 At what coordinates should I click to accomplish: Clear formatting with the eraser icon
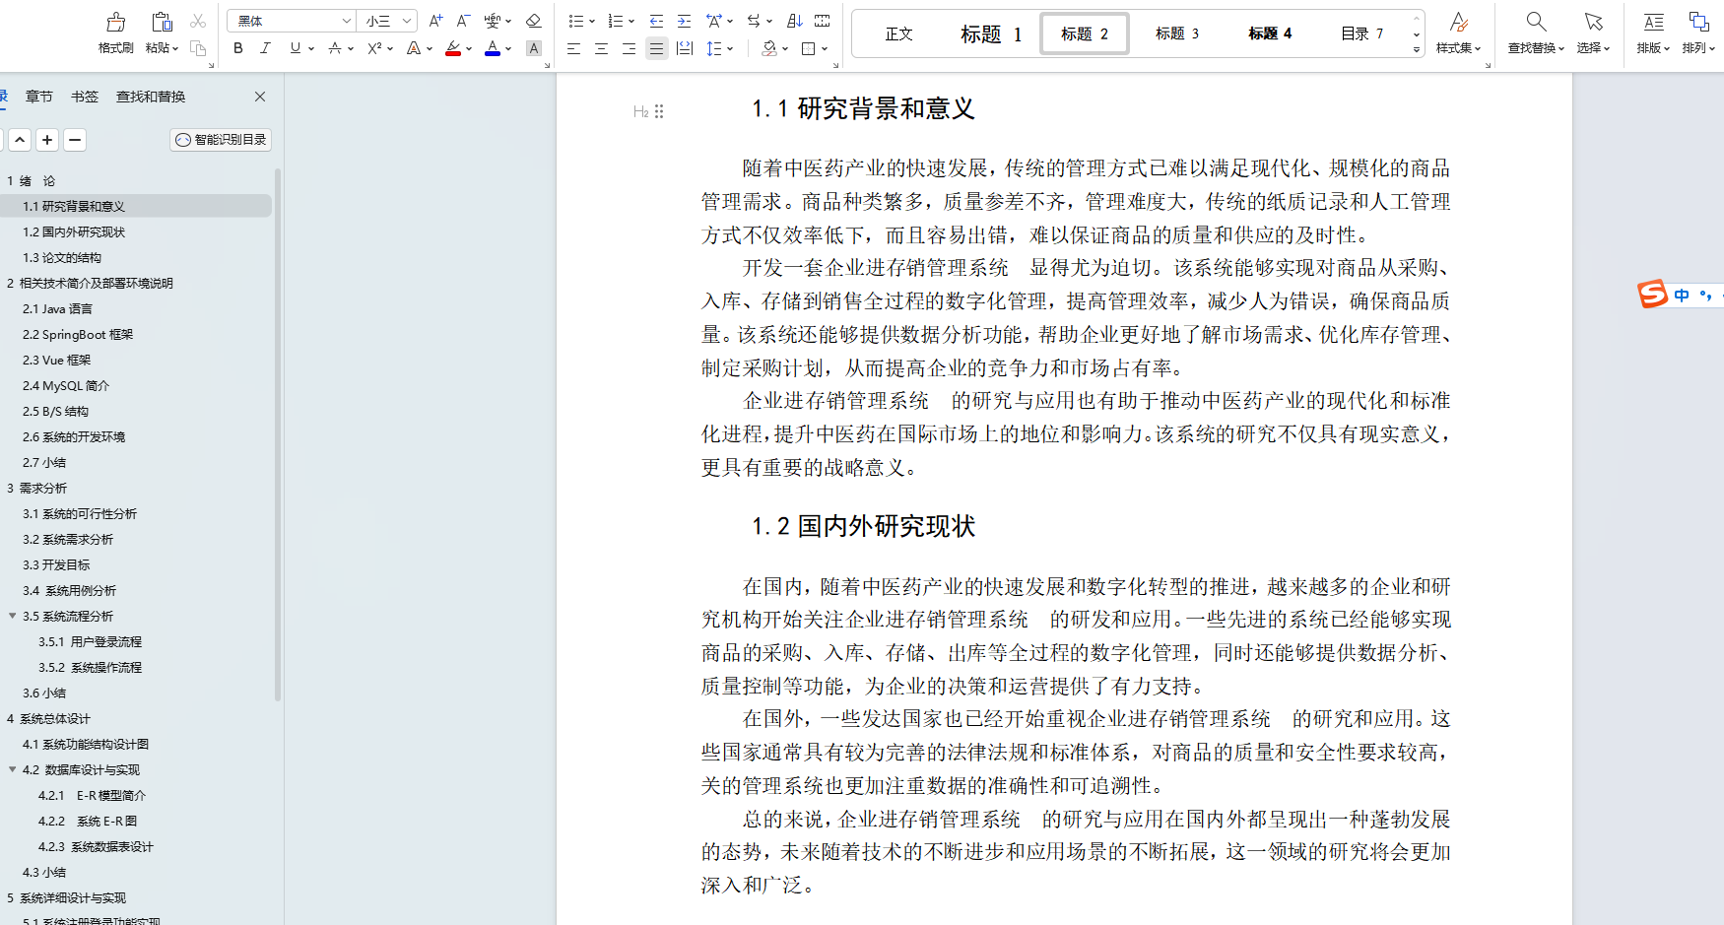[533, 21]
